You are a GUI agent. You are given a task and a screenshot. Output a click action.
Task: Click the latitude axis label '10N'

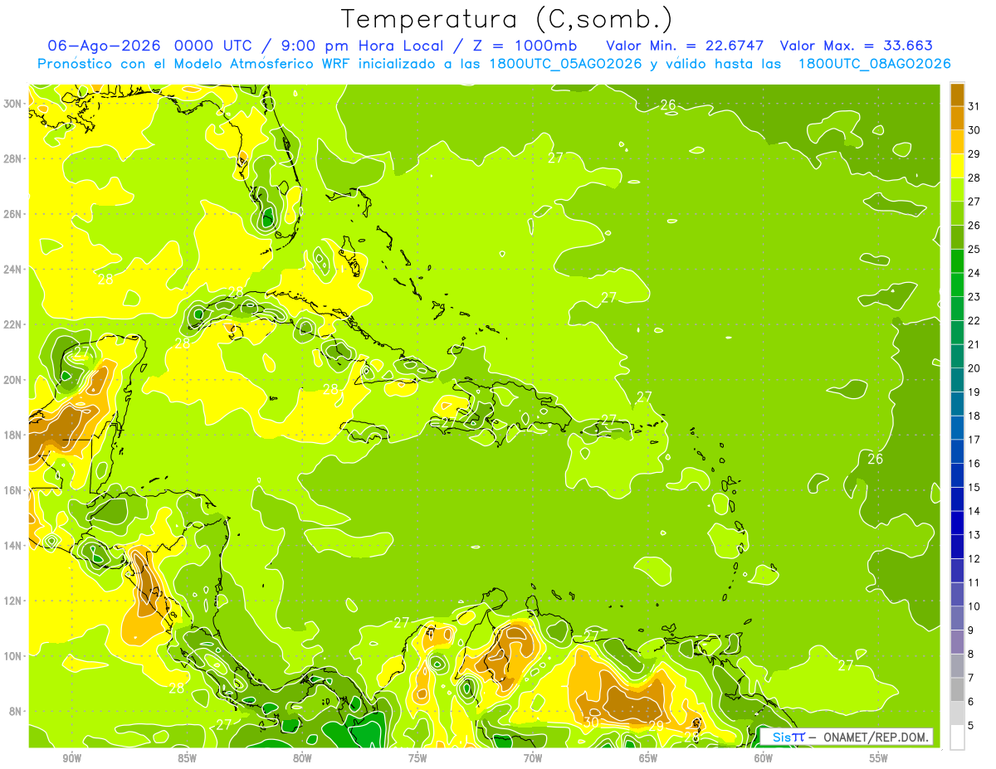[x=12, y=656]
